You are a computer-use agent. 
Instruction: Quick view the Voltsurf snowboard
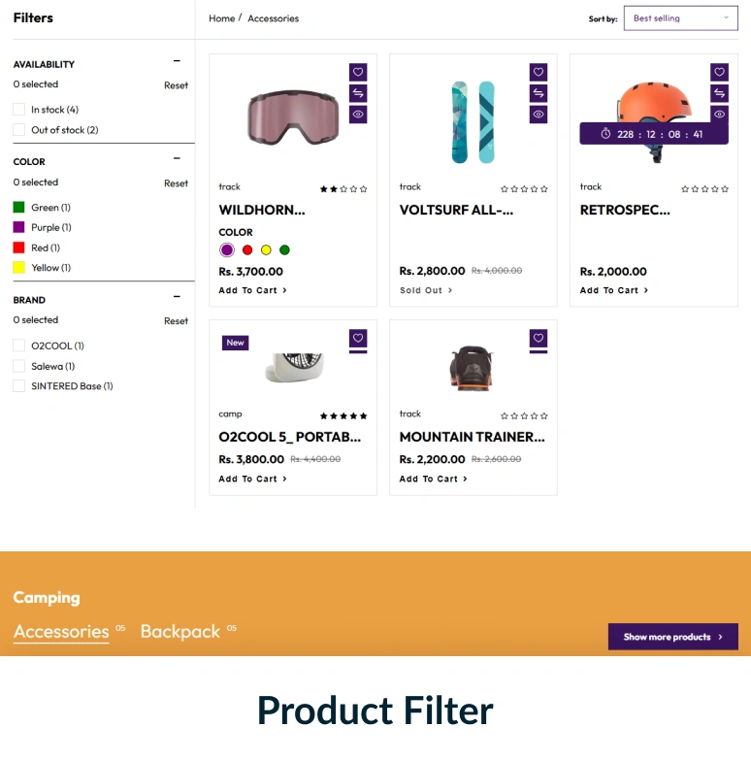(539, 115)
